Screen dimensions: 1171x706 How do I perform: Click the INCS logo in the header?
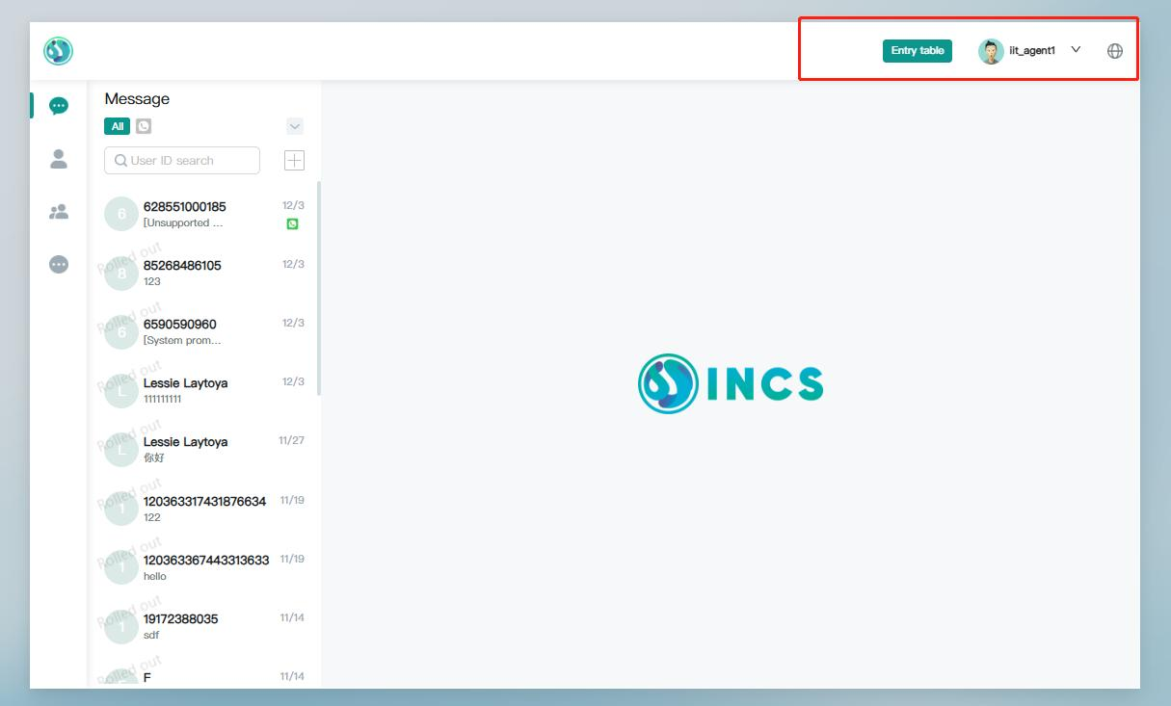point(58,50)
